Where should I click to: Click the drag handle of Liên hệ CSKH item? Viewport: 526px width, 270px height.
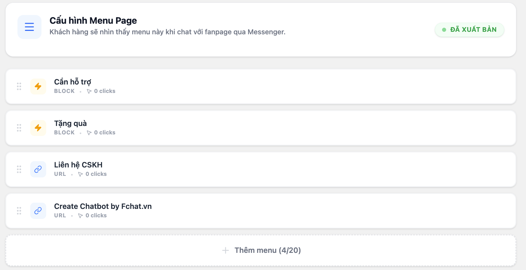click(x=19, y=169)
